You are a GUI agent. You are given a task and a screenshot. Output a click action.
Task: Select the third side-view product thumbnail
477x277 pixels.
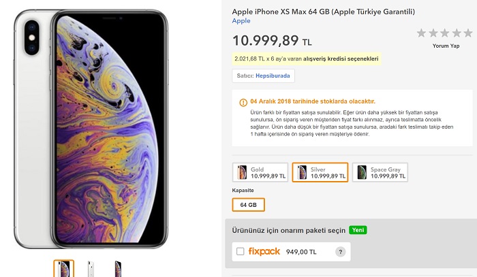[x=118, y=269]
